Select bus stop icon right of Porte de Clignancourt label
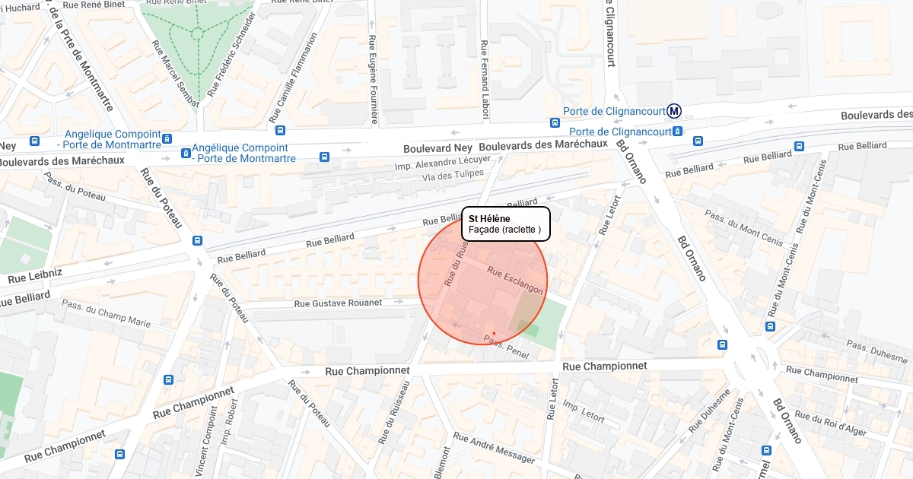 point(677,132)
